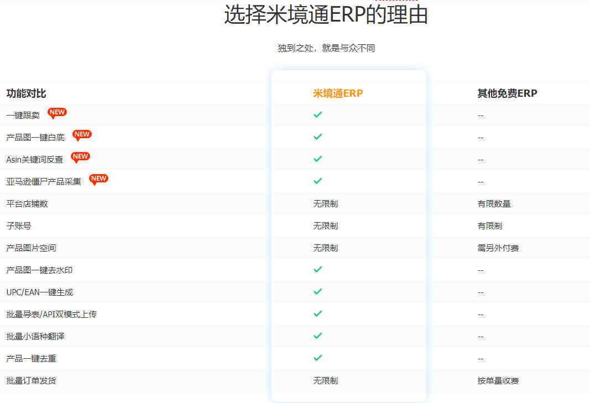Click the 需另外付费 cell
The image size is (590, 403).
(x=498, y=248)
